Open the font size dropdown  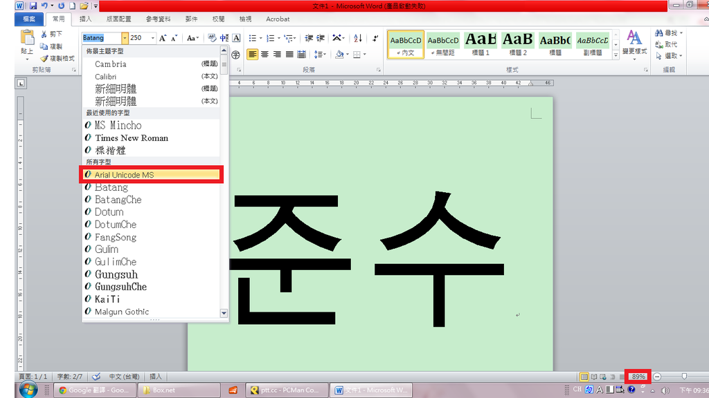coord(153,38)
